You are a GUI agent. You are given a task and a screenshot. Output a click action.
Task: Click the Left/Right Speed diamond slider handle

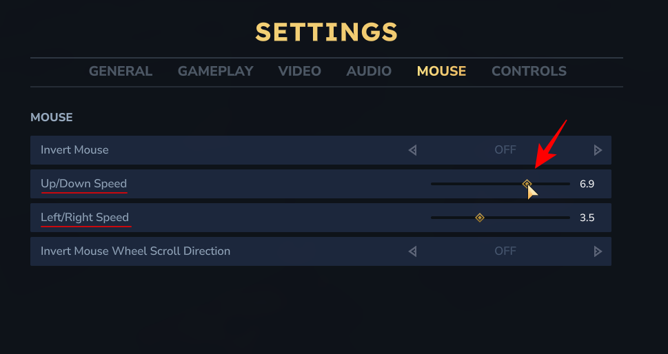(x=480, y=218)
